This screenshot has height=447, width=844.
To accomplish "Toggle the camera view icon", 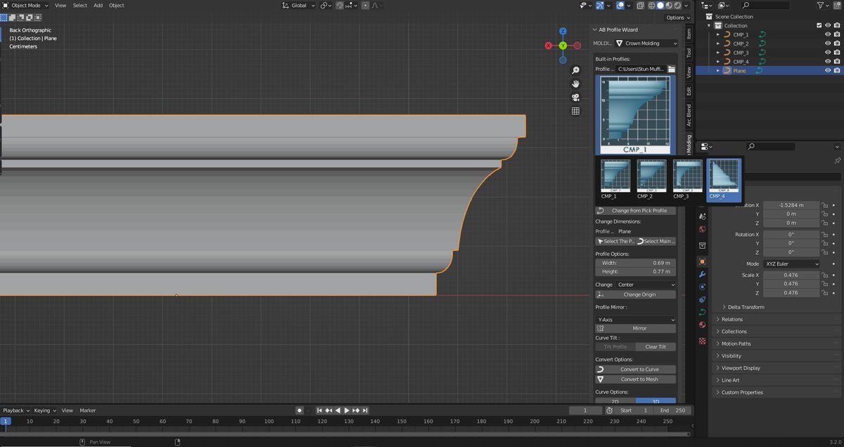I will point(575,97).
